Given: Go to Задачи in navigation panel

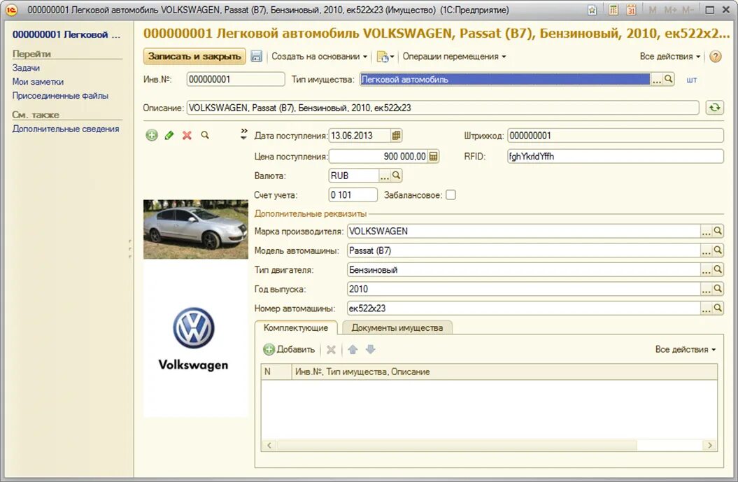Looking at the screenshot, I should [x=26, y=68].
